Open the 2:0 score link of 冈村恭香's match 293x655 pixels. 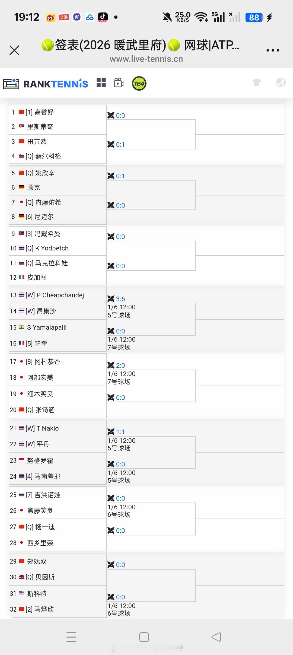(x=120, y=365)
